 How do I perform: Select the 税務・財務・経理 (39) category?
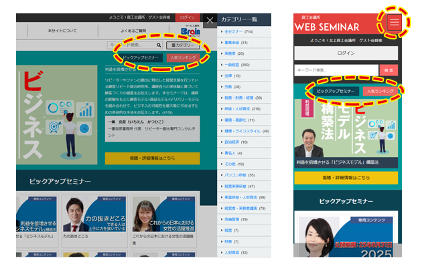coord(240,98)
